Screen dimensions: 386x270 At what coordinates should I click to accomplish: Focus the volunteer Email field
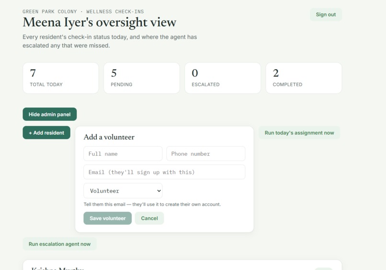[164, 172]
